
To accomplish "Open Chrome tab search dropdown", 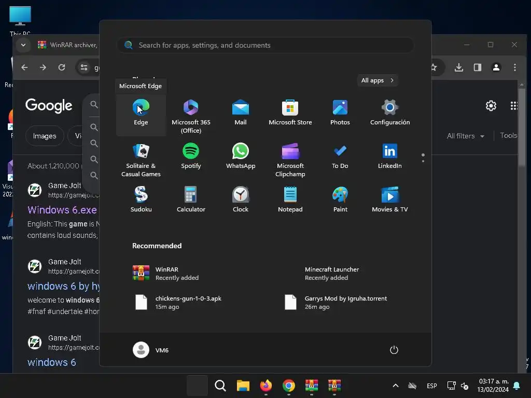I will [x=23, y=45].
